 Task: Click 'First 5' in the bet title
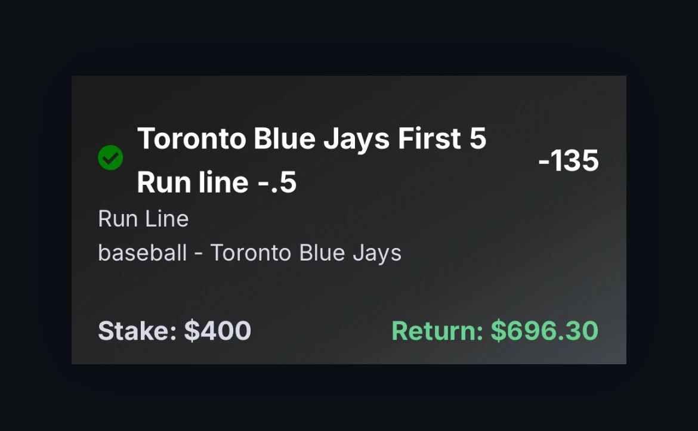(x=442, y=138)
